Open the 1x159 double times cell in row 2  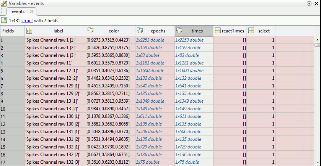click(188, 48)
